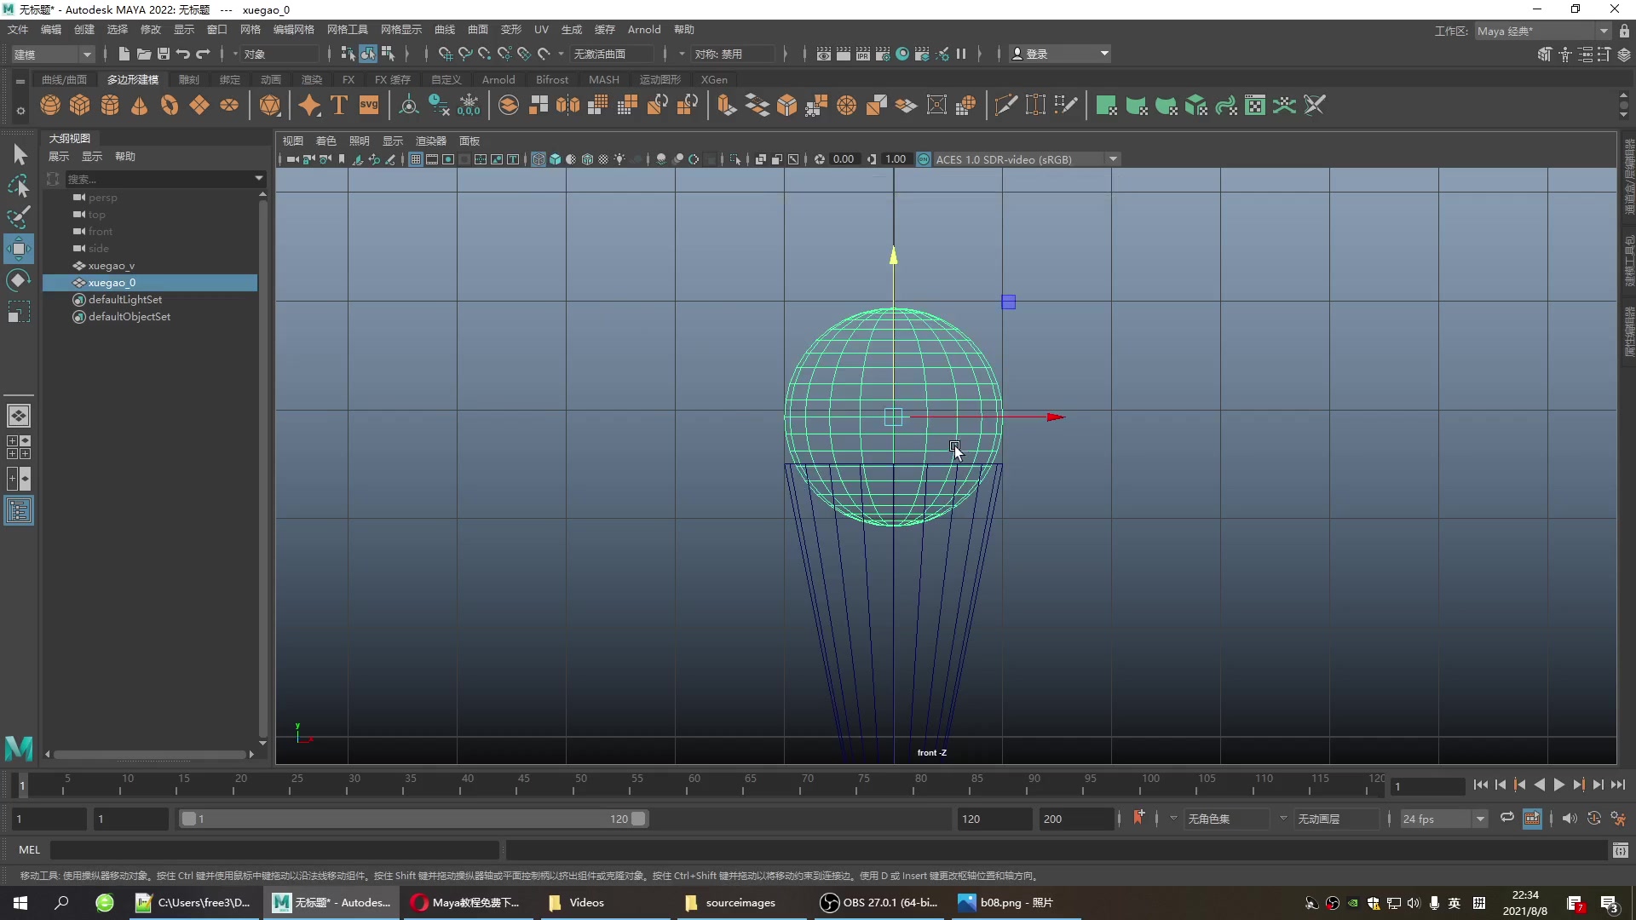Click the save scene icon
The image size is (1636, 920).
tap(164, 54)
